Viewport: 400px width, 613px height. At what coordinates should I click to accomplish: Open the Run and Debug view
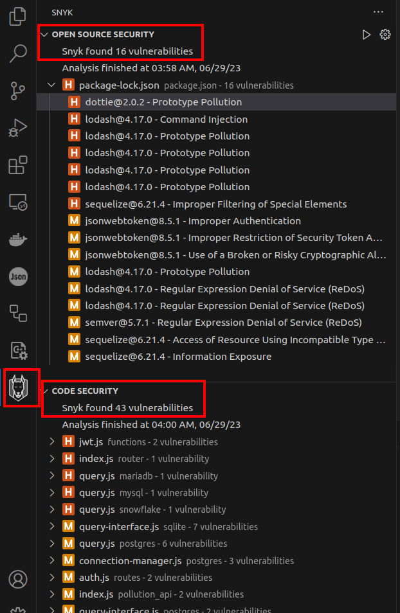pos(18,129)
